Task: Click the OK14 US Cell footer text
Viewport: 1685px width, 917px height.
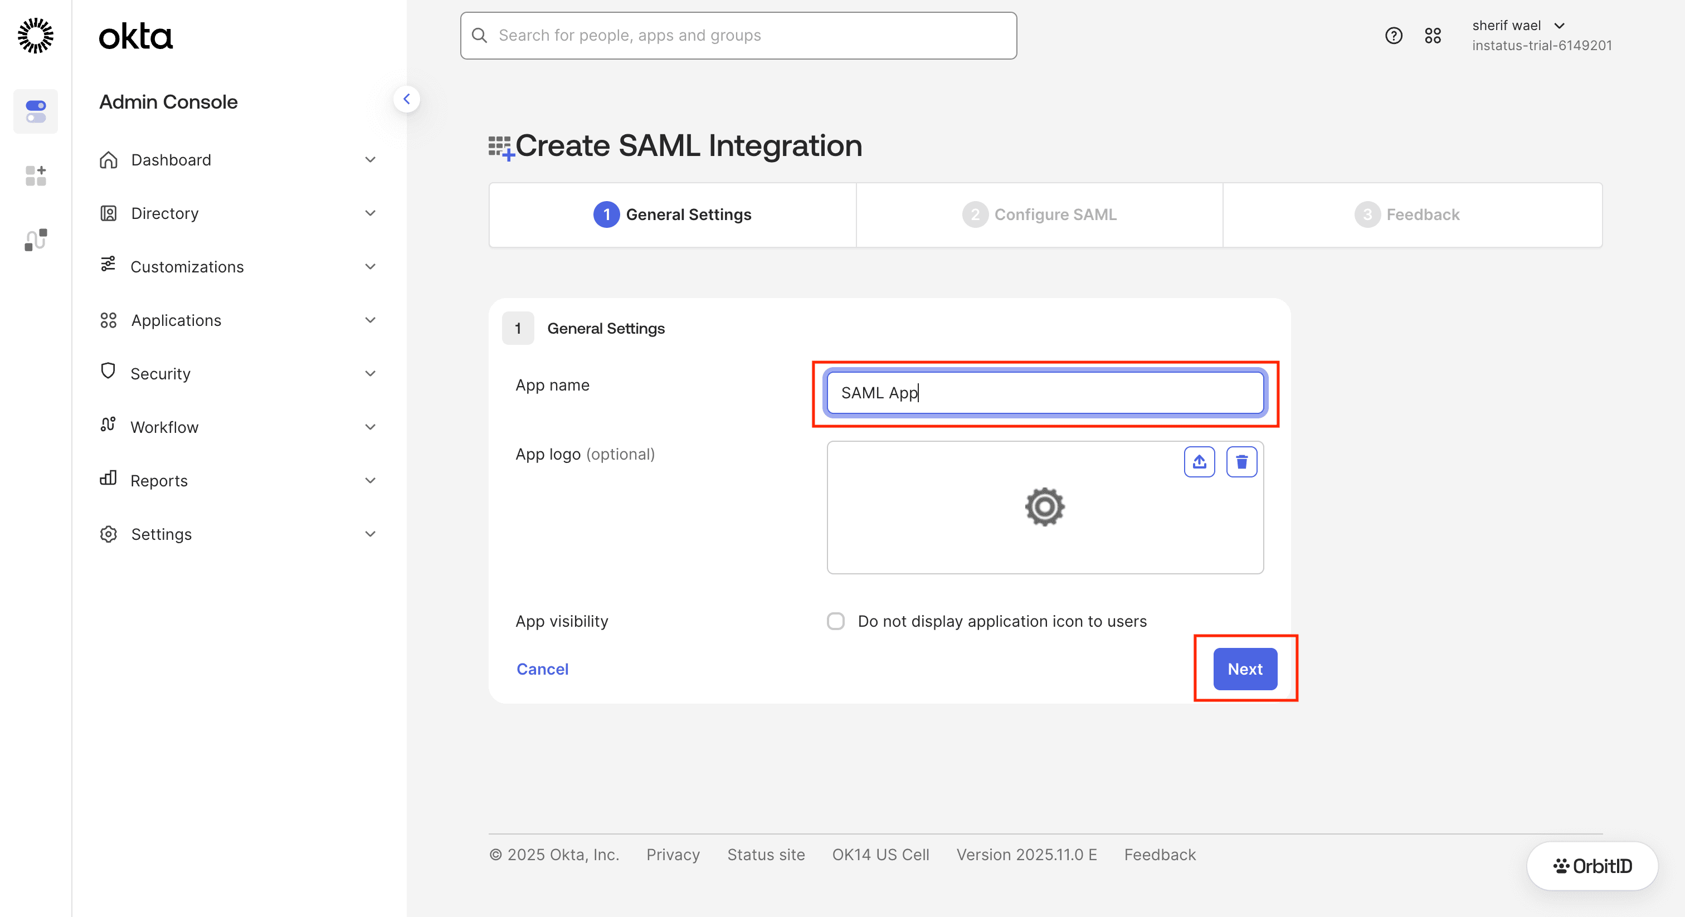Action: tap(880, 854)
